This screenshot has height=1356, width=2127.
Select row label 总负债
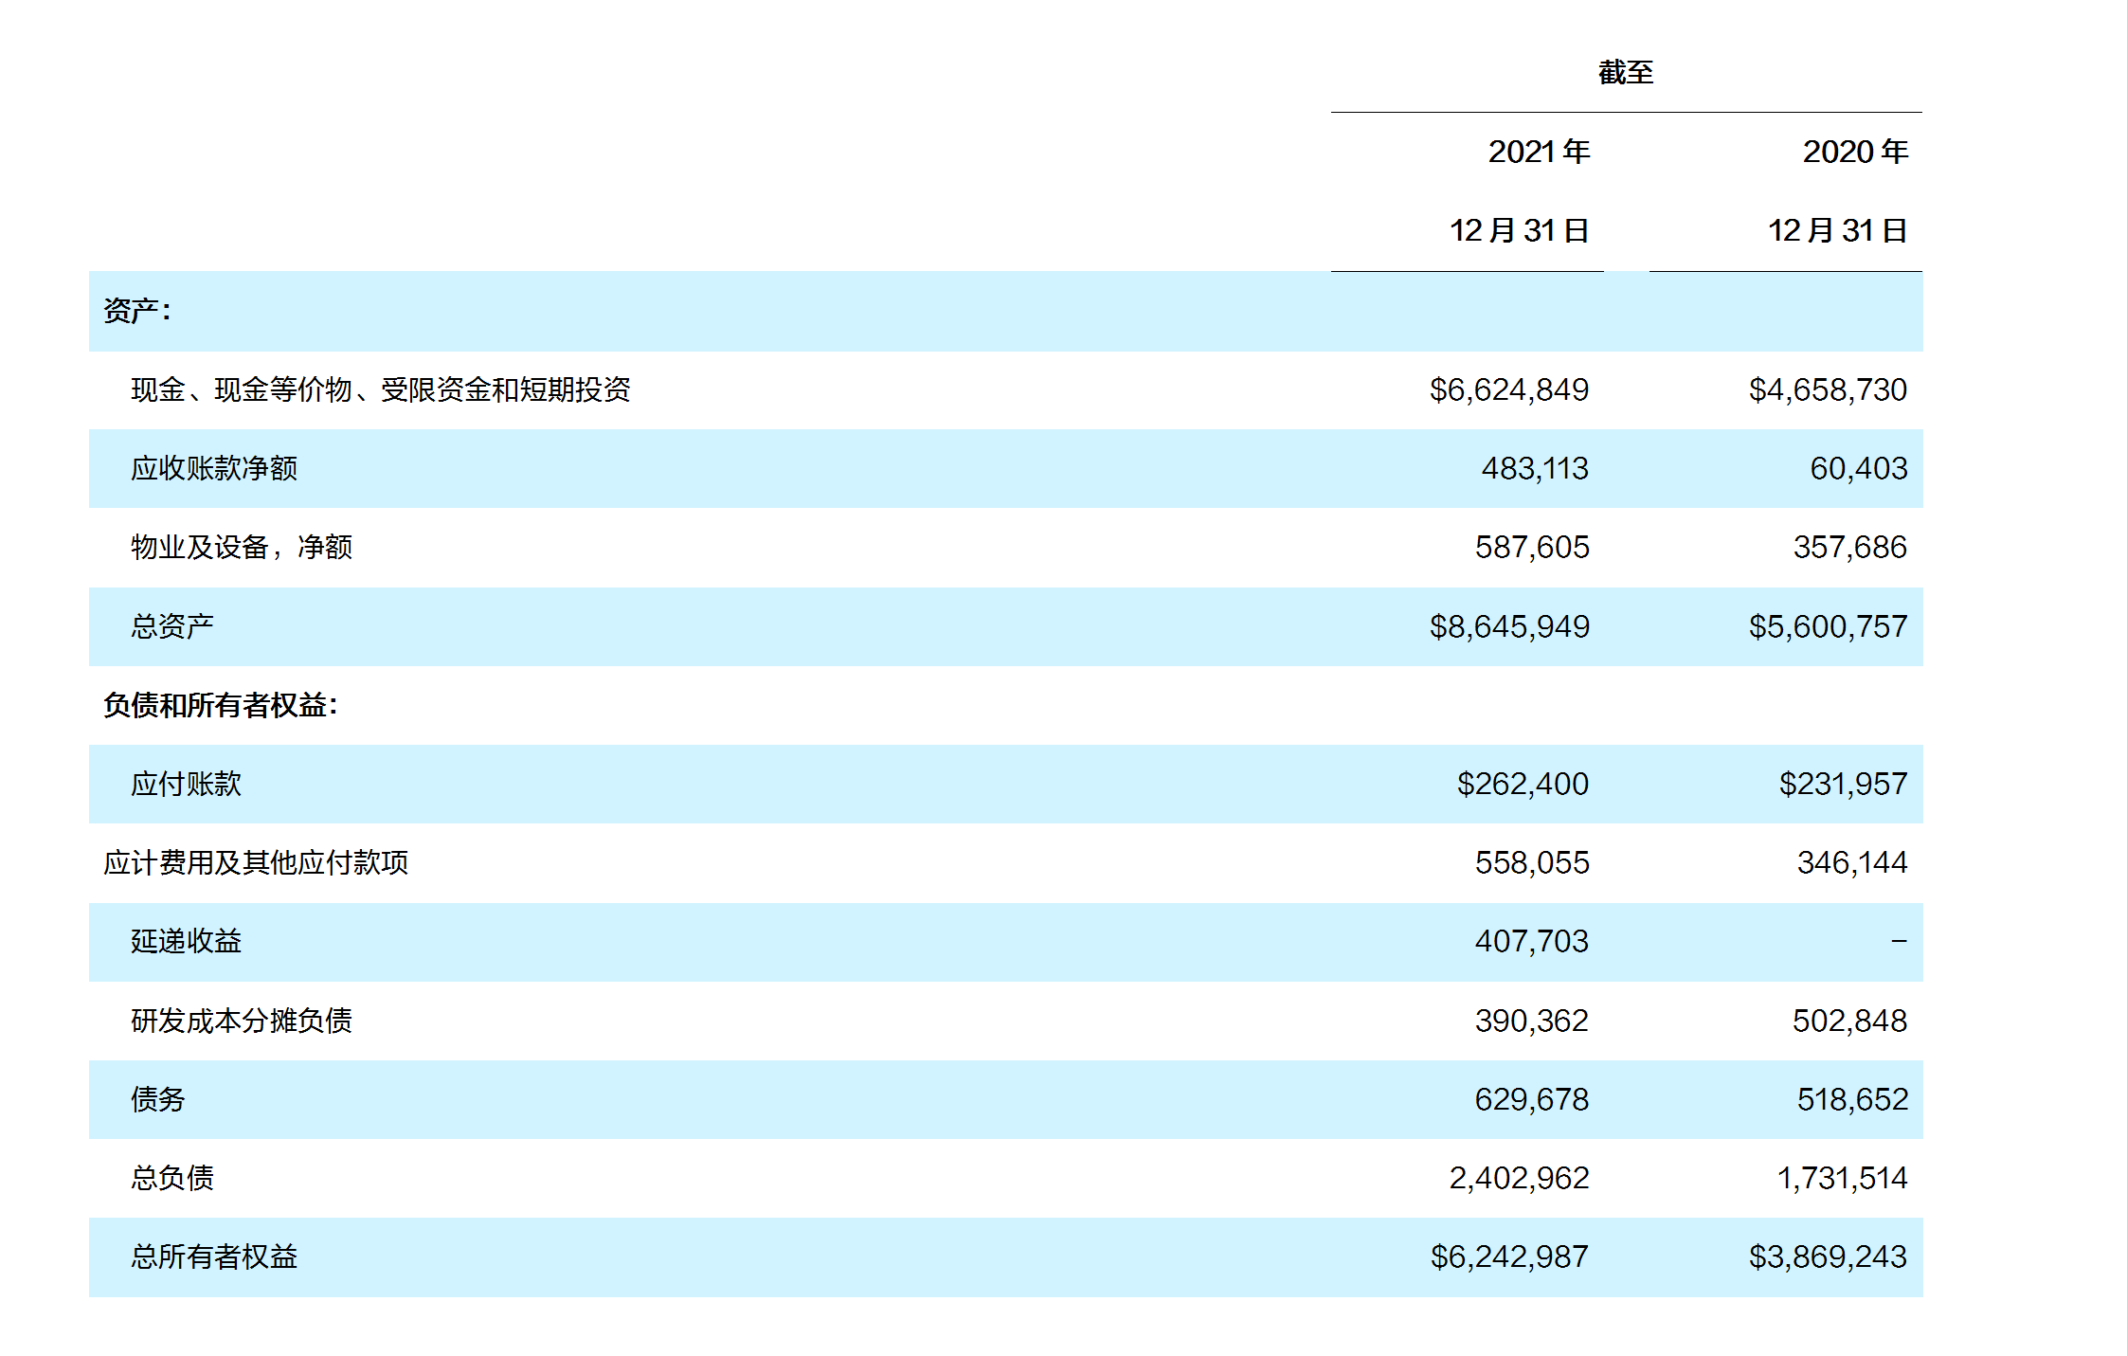172,1178
